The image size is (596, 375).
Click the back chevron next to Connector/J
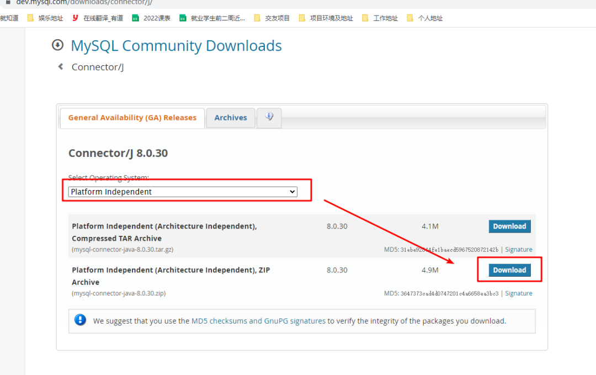[x=61, y=67]
